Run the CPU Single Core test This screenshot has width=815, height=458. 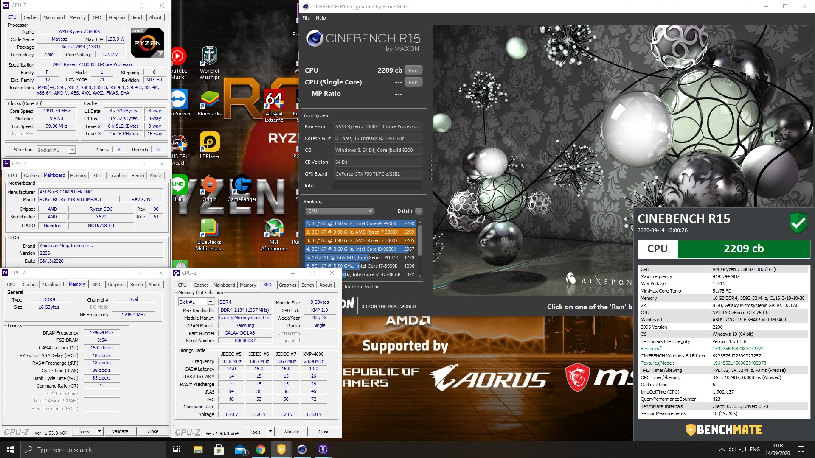point(413,82)
